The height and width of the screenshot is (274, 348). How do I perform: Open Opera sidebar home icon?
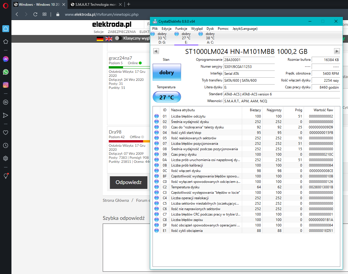(5, 28)
